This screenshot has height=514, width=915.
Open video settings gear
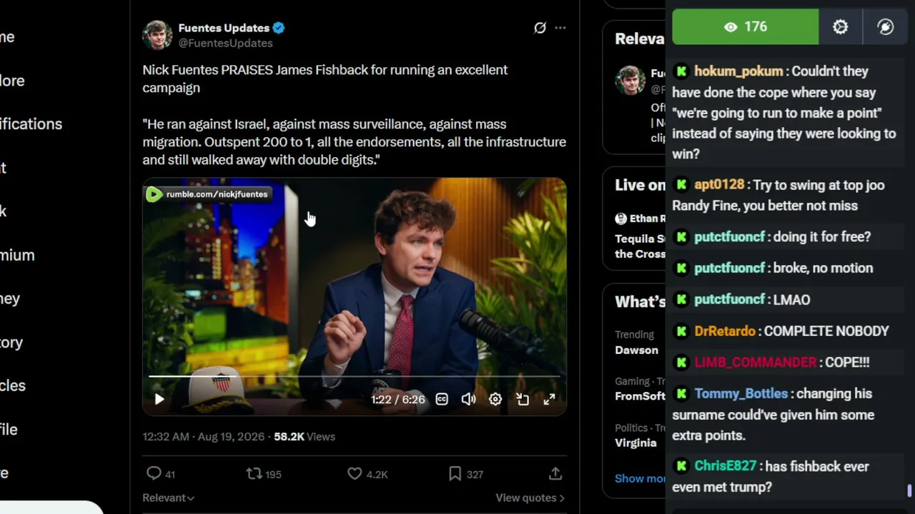click(495, 400)
